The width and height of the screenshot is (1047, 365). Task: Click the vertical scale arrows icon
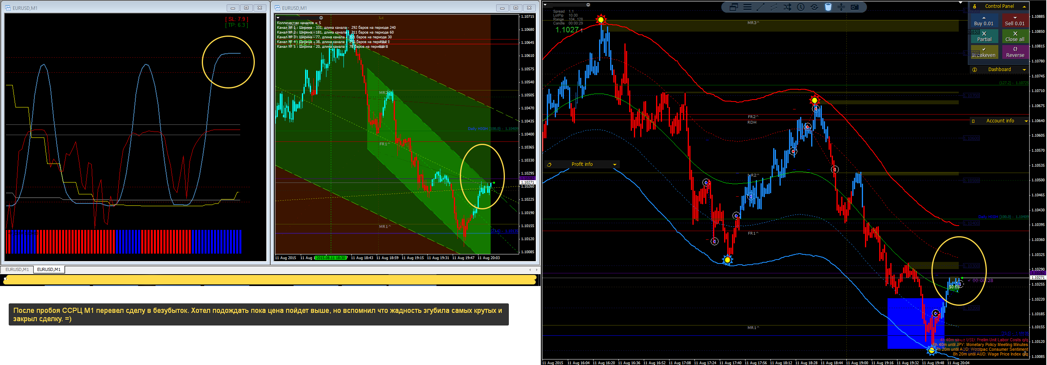[841, 7]
